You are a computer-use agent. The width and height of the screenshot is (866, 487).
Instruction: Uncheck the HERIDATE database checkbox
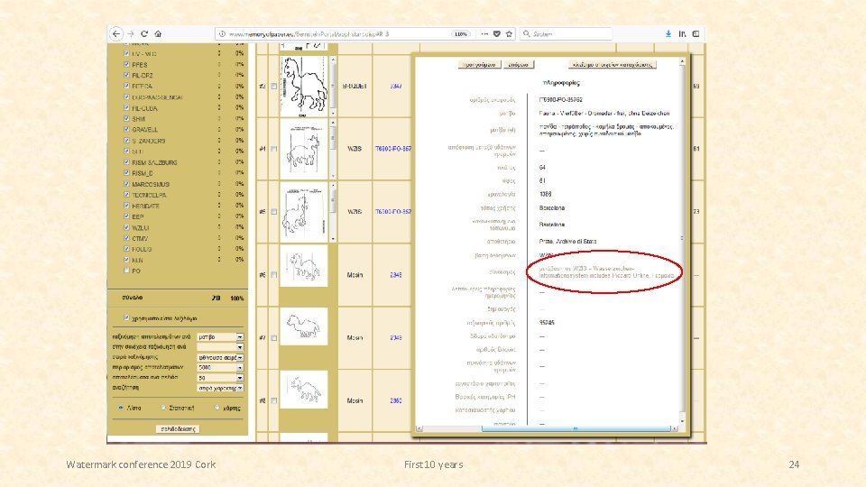coord(126,206)
